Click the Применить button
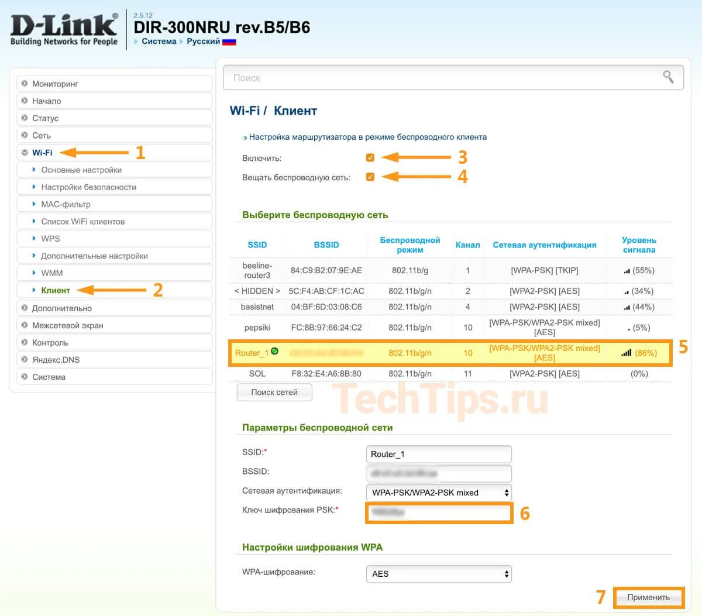The image size is (702, 616). tap(648, 597)
